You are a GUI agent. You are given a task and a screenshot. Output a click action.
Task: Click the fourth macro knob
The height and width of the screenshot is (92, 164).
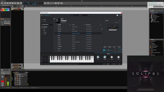(x=118, y=57)
